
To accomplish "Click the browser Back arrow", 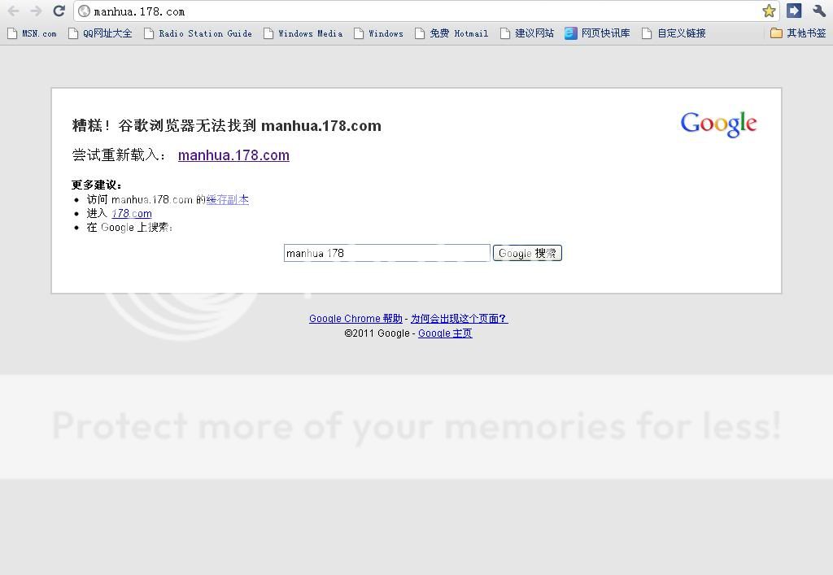I will [x=13, y=11].
